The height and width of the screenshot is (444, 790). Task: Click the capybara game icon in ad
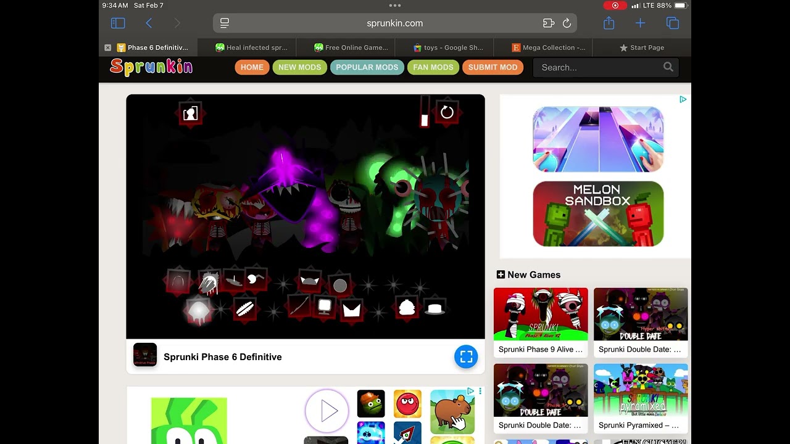(452, 411)
